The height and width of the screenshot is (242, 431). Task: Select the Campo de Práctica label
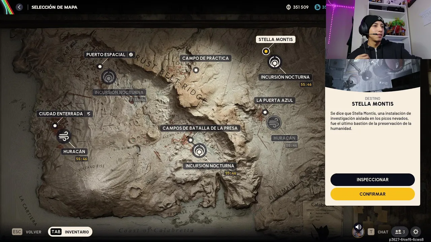tap(205, 58)
